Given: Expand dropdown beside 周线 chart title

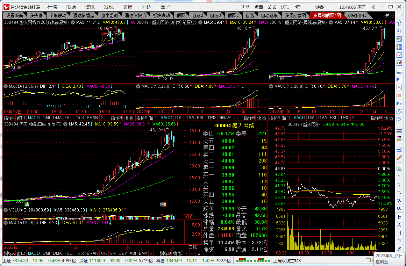Looking at the screenshot, I should (331, 22).
